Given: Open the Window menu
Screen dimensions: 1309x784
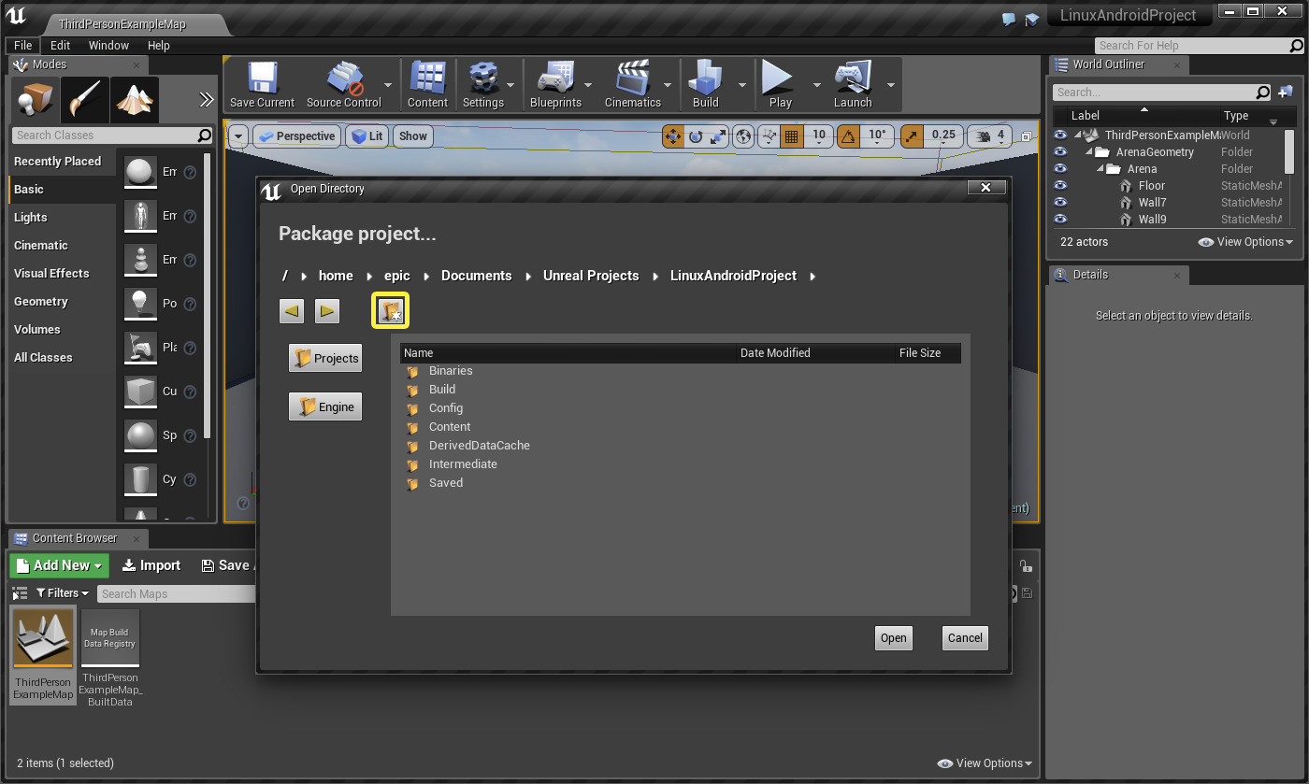Looking at the screenshot, I should point(108,45).
